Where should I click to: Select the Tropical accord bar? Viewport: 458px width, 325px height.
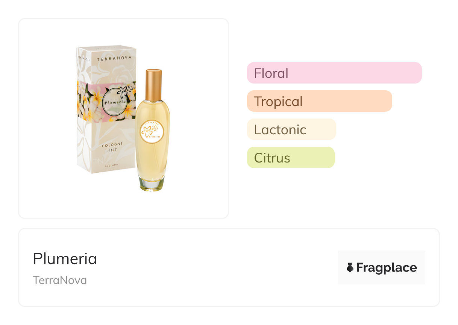click(x=319, y=101)
